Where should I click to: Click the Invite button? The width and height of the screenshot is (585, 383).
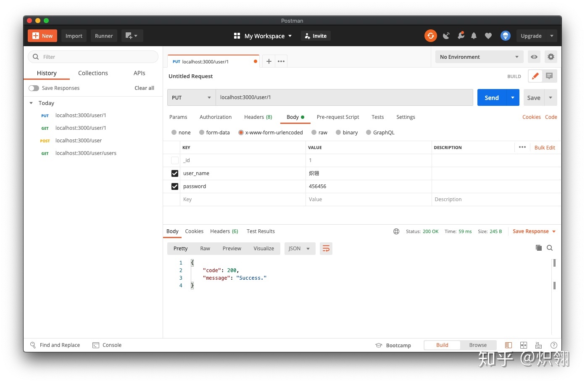click(316, 36)
